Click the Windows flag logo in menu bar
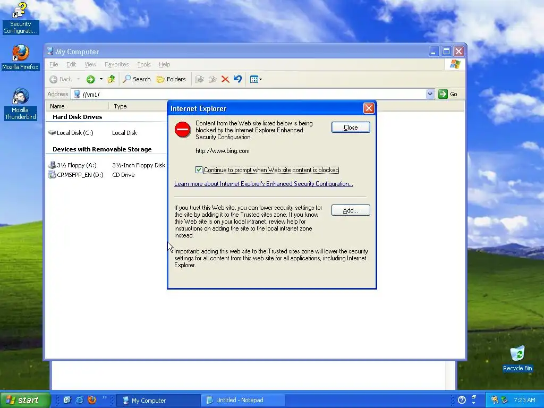The height and width of the screenshot is (408, 544). tap(455, 64)
